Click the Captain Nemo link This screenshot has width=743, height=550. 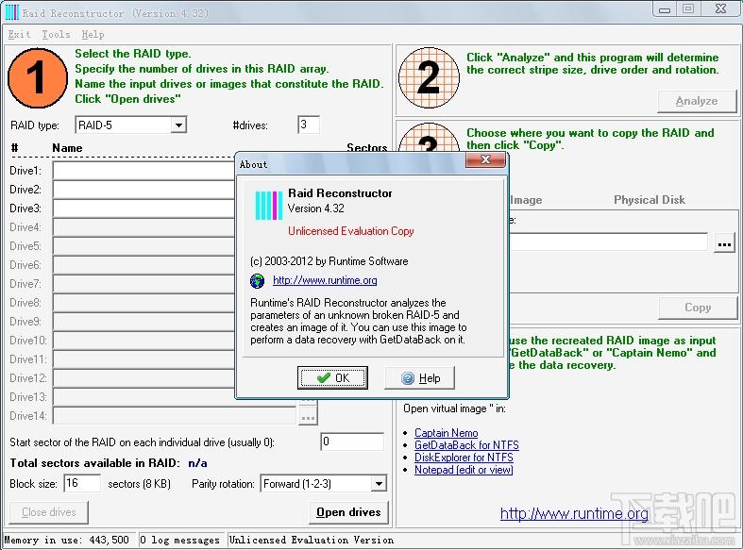click(446, 433)
